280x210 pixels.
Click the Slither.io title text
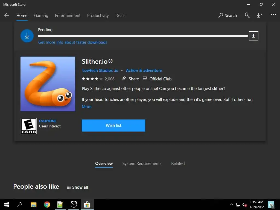pyautogui.click(x=97, y=62)
